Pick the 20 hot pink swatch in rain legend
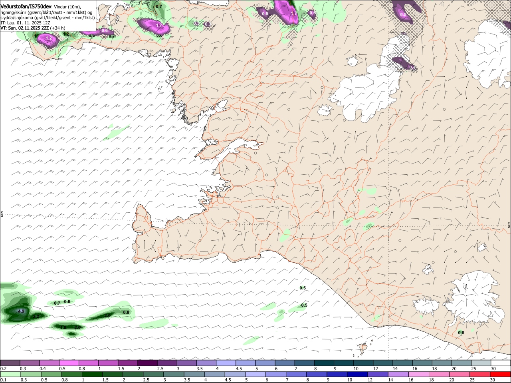 pyautogui.click(x=460, y=374)
